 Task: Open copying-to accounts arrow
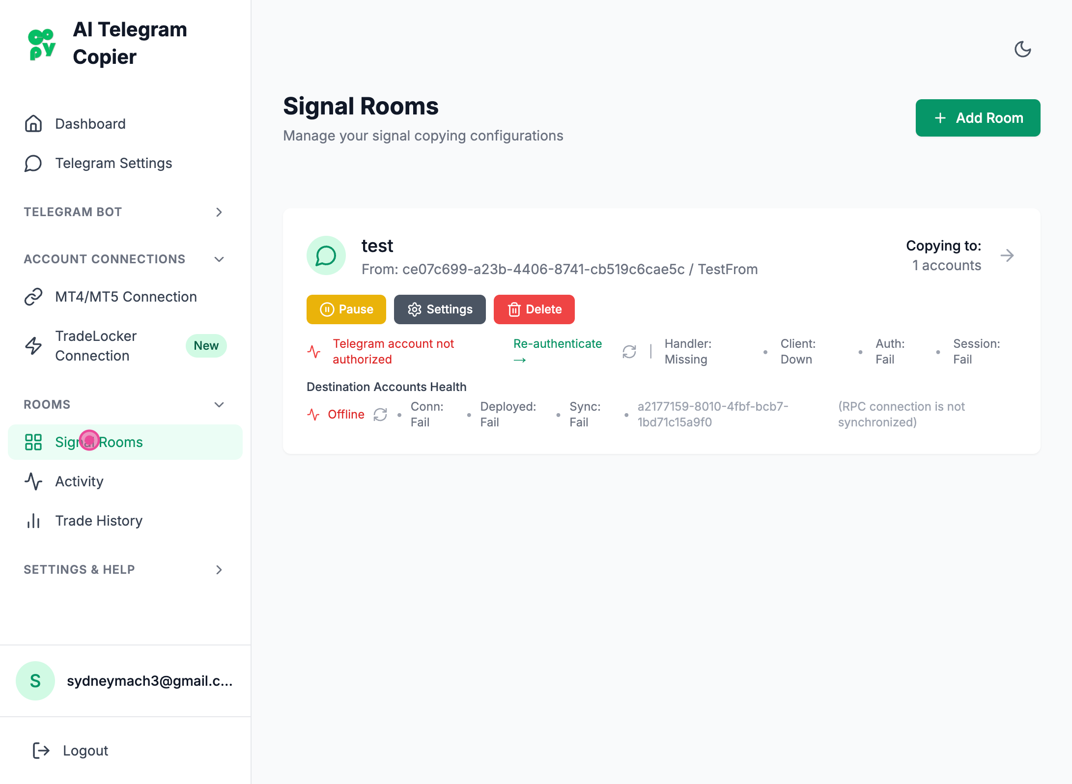tap(1007, 255)
